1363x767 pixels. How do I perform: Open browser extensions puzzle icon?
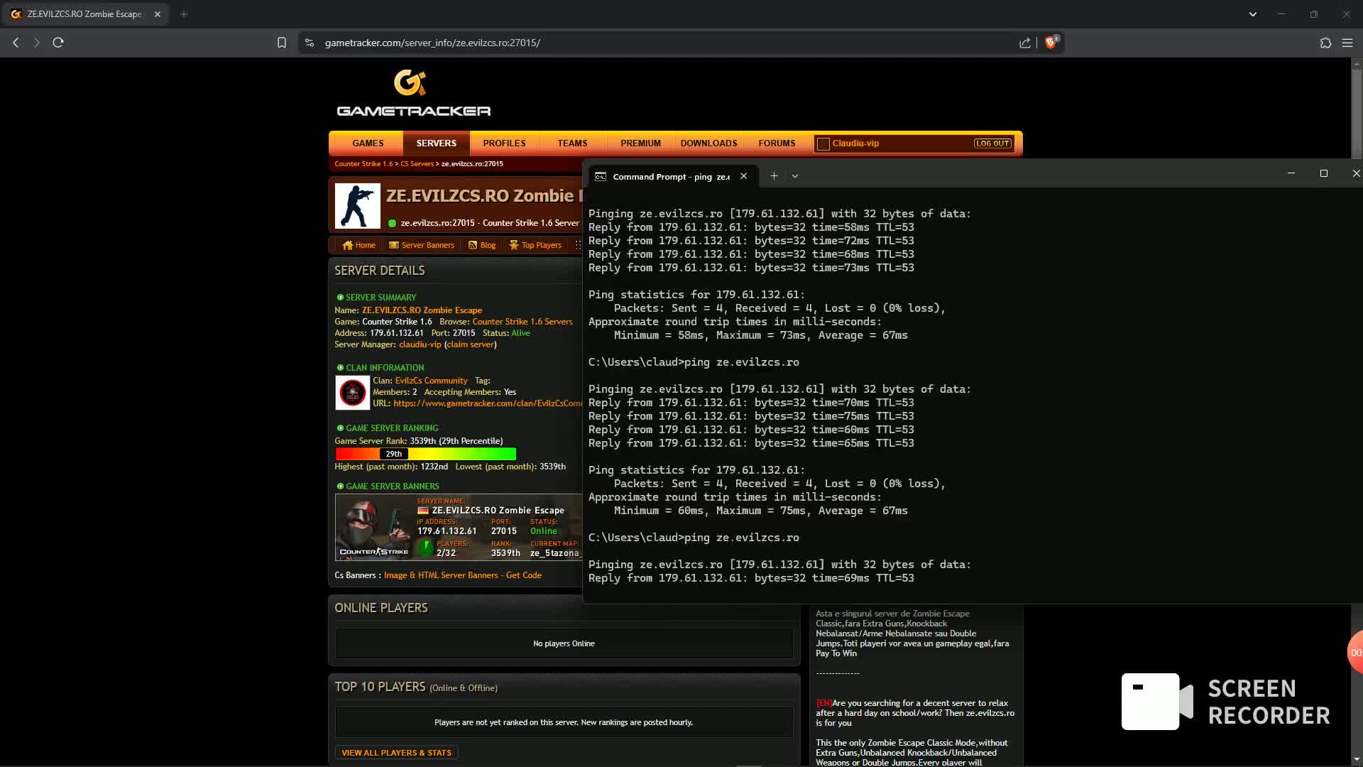point(1325,43)
